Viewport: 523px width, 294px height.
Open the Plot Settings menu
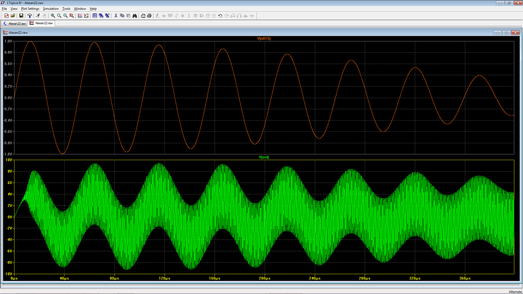[x=30, y=9]
